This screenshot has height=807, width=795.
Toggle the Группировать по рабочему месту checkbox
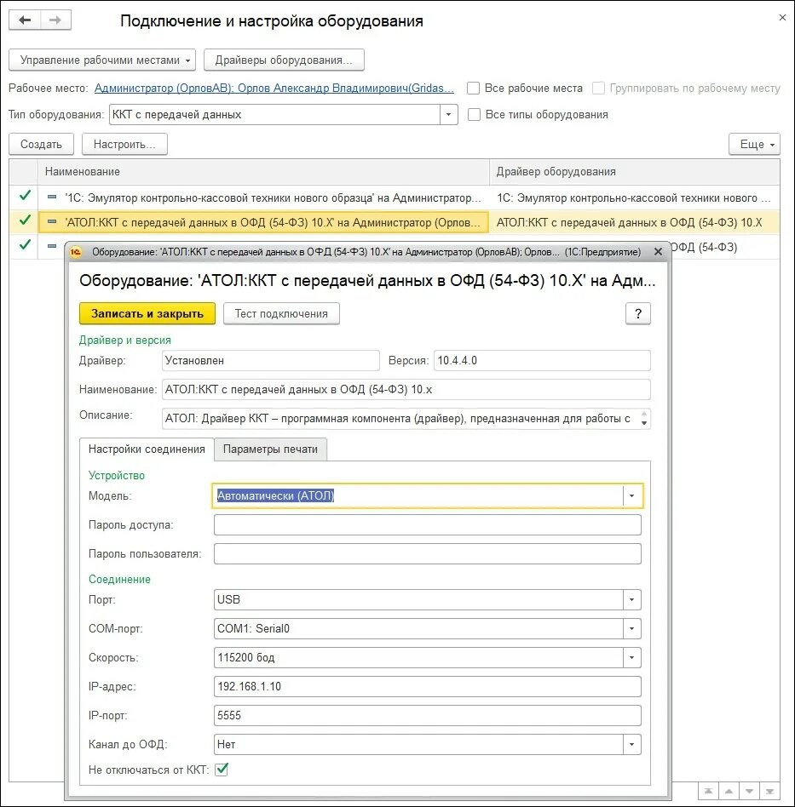tap(598, 88)
